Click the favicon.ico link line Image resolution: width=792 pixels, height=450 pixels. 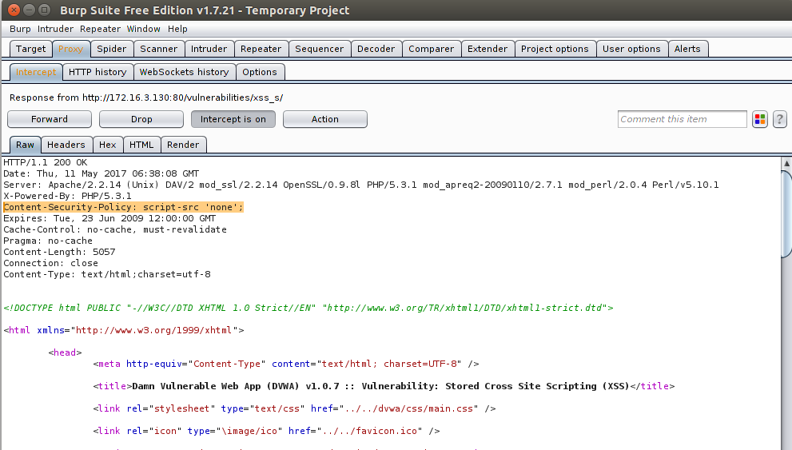click(266, 431)
